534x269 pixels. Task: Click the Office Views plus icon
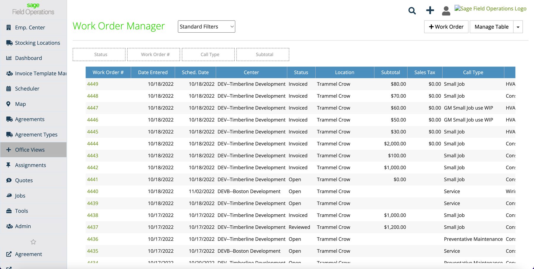[9, 150]
